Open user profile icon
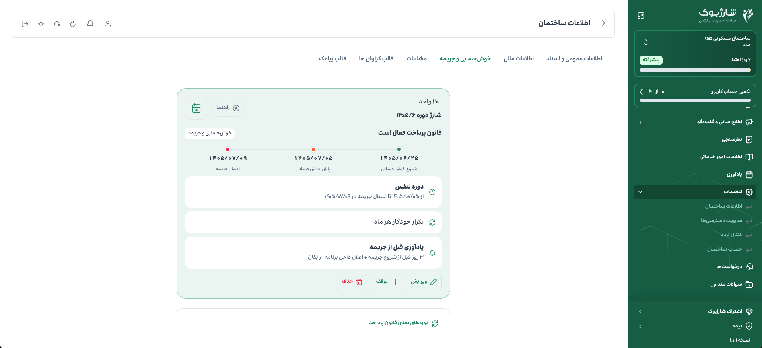Image resolution: width=762 pixels, height=348 pixels. point(108,24)
